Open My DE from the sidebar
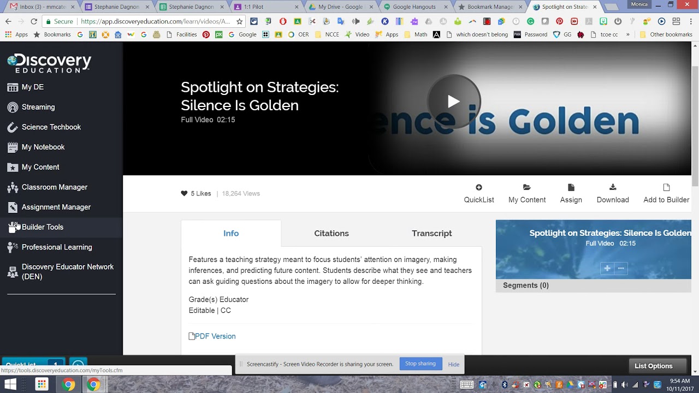Viewport: 699px width, 393px height. coord(33,87)
